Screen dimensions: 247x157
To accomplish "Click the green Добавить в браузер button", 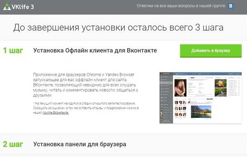I will pos(211,51).
